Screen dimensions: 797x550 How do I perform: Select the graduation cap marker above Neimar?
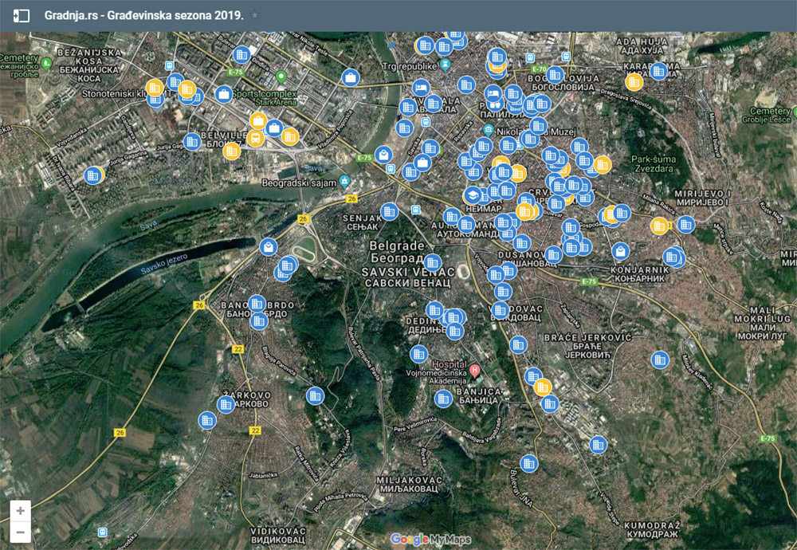tap(473, 194)
